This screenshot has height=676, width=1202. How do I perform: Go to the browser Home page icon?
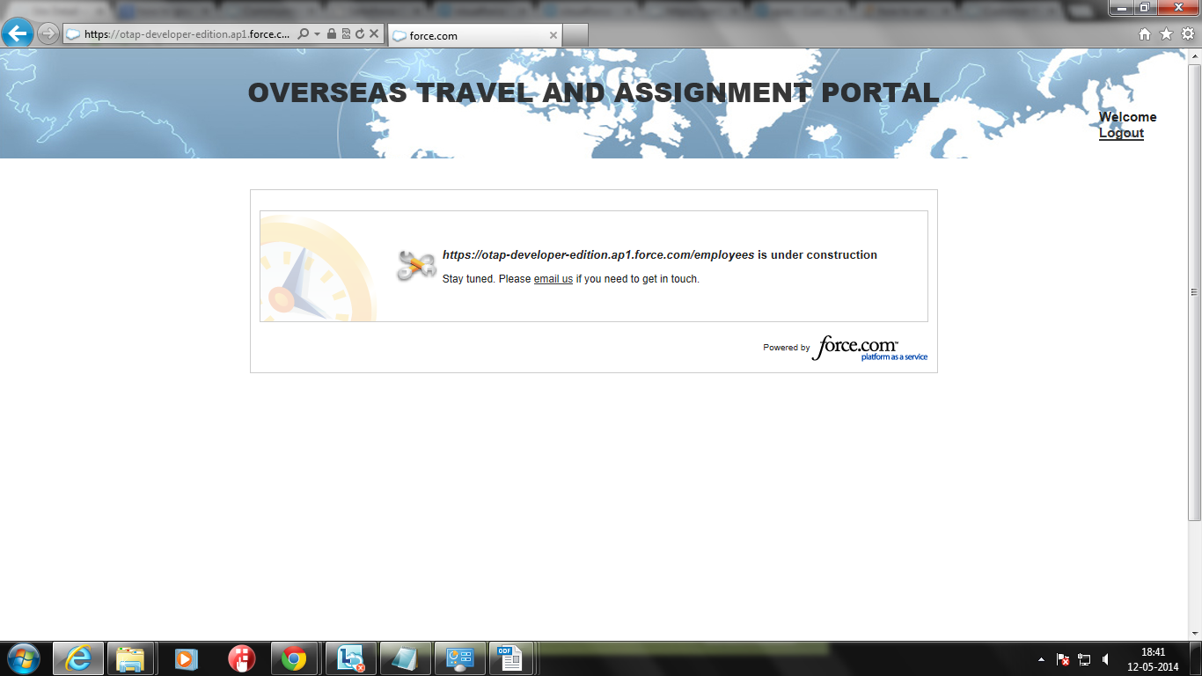[x=1145, y=34]
